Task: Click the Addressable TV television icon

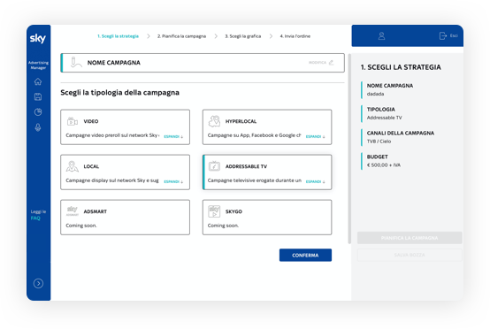Action: coord(214,166)
